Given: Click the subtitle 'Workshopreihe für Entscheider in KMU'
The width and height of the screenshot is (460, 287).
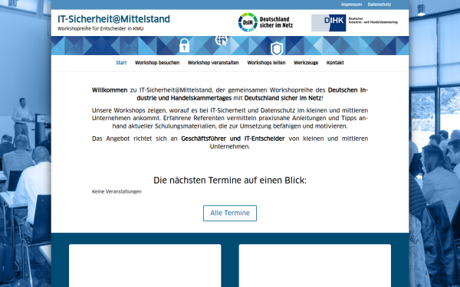Looking at the screenshot, I should (x=100, y=29).
